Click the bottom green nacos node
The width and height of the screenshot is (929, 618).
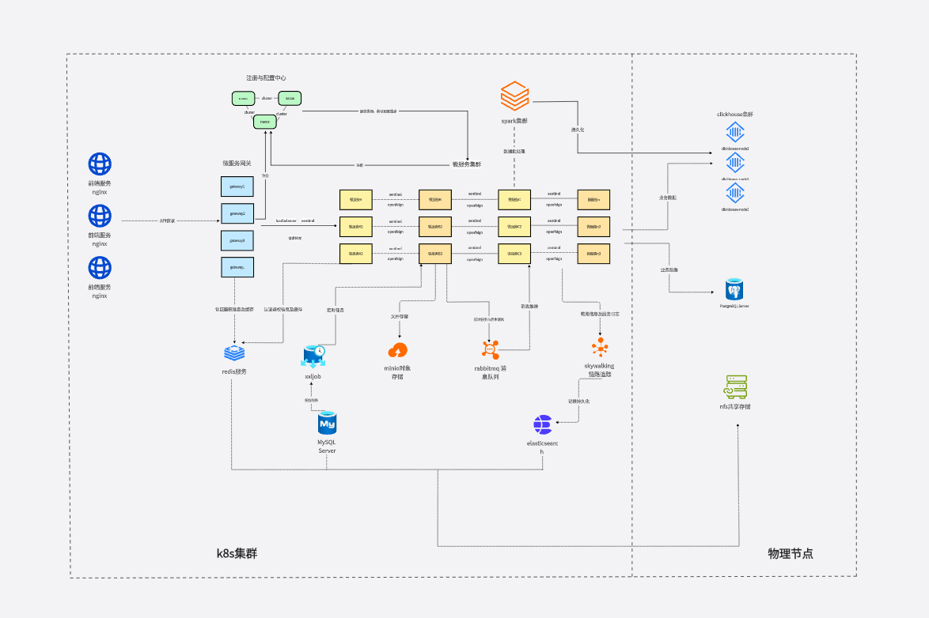pos(265,122)
